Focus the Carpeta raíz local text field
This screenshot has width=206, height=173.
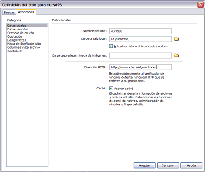tap(140, 39)
